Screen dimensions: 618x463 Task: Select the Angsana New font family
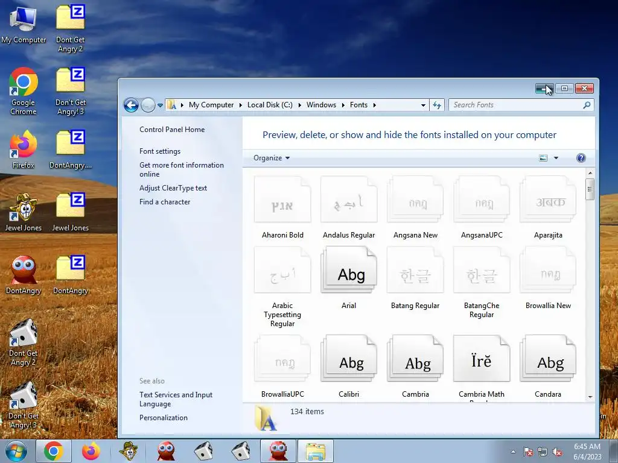pyautogui.click(x=415, y=199)
